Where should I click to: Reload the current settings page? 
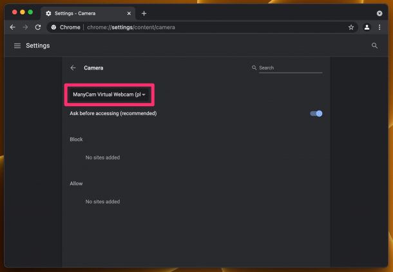38,27
